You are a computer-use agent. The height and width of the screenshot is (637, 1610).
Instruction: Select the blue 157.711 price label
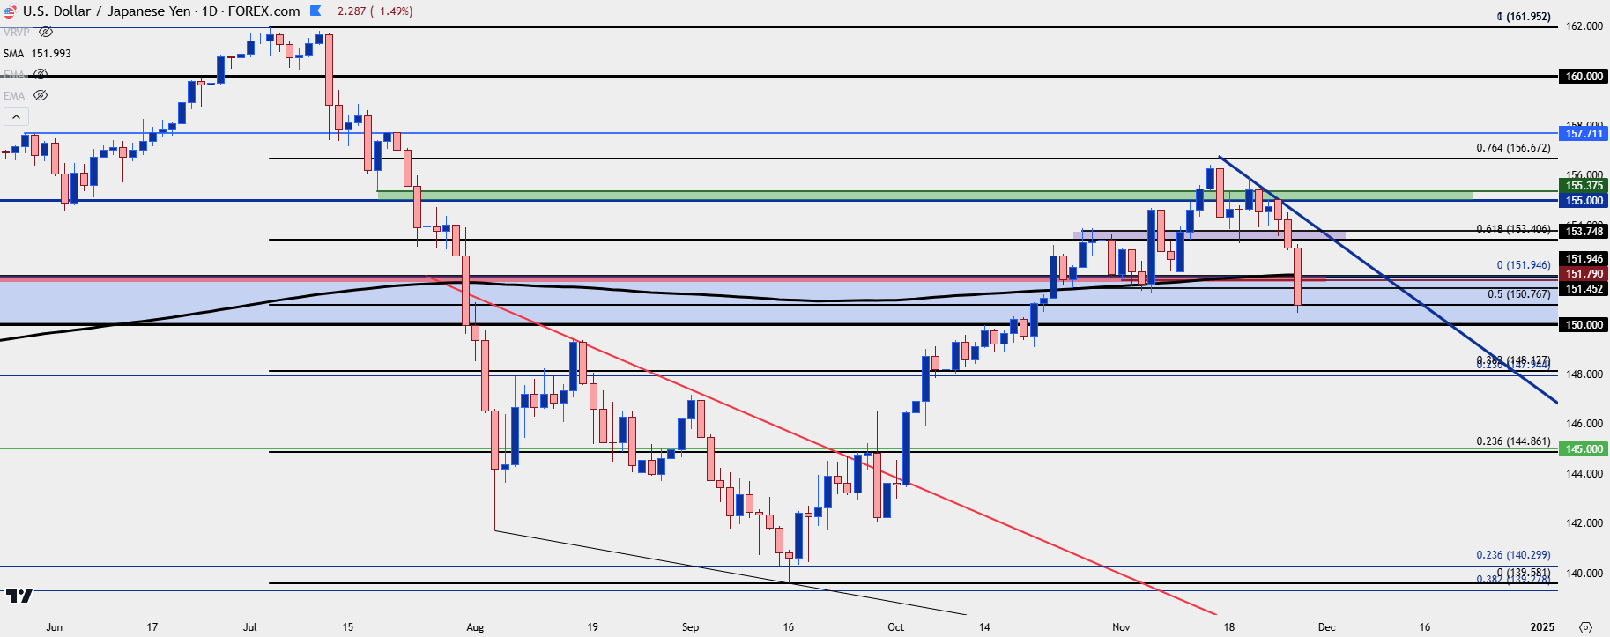pos(1584,134)
